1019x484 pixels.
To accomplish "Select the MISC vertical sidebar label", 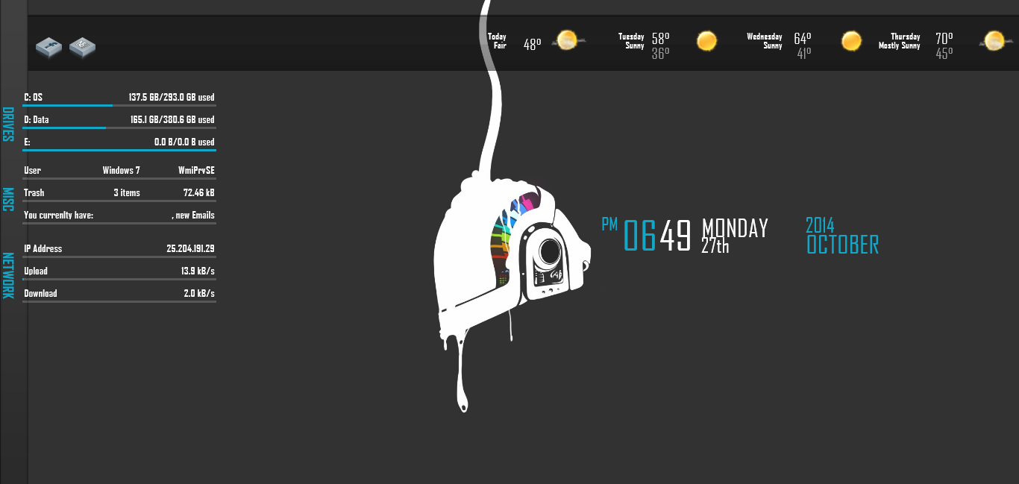I will point(8,199).
